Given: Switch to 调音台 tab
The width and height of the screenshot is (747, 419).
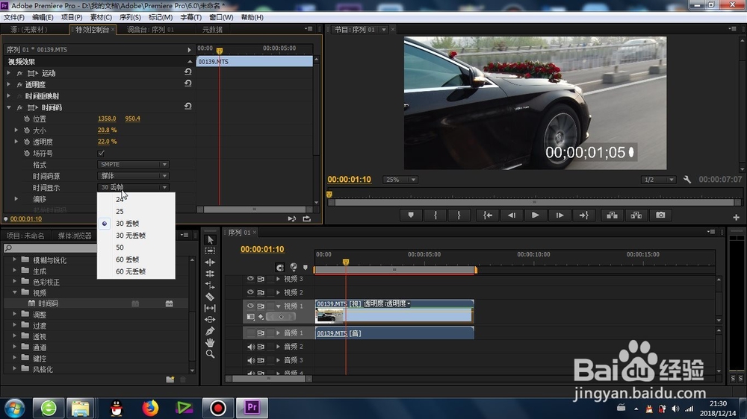Looking at the screenshot, I should (150, 30).
